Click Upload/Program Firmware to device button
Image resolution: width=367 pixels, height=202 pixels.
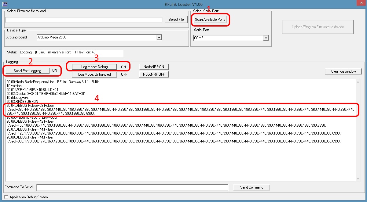pyautogui.click(x=318, y=27)
